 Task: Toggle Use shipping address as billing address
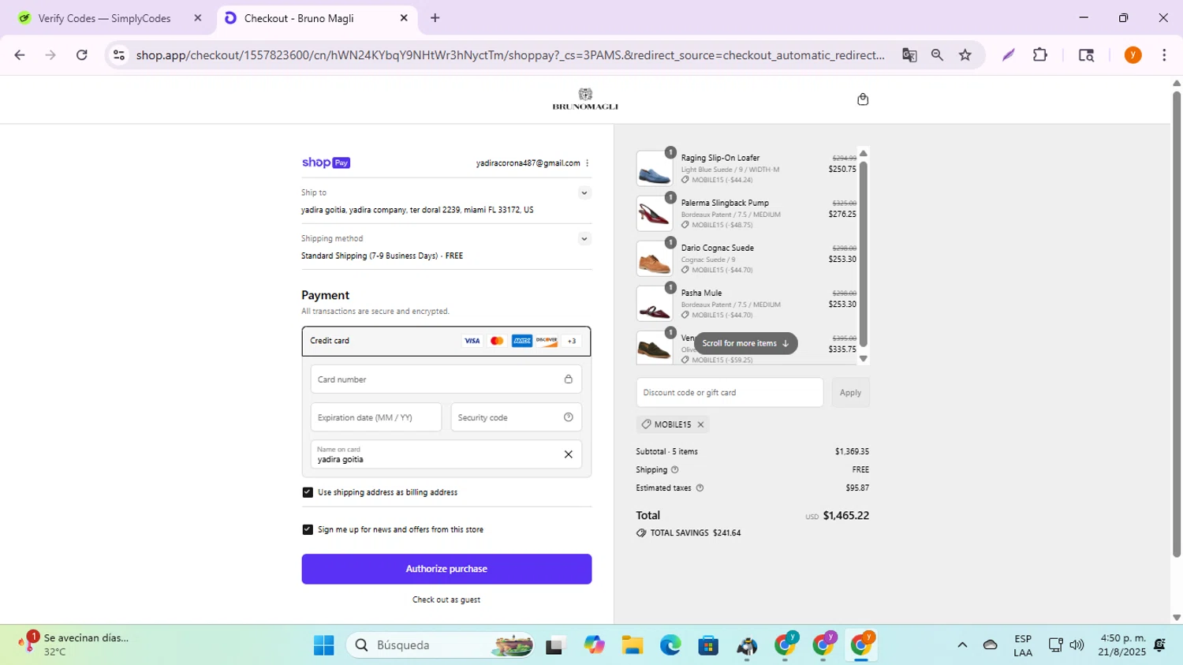(308, 492)
